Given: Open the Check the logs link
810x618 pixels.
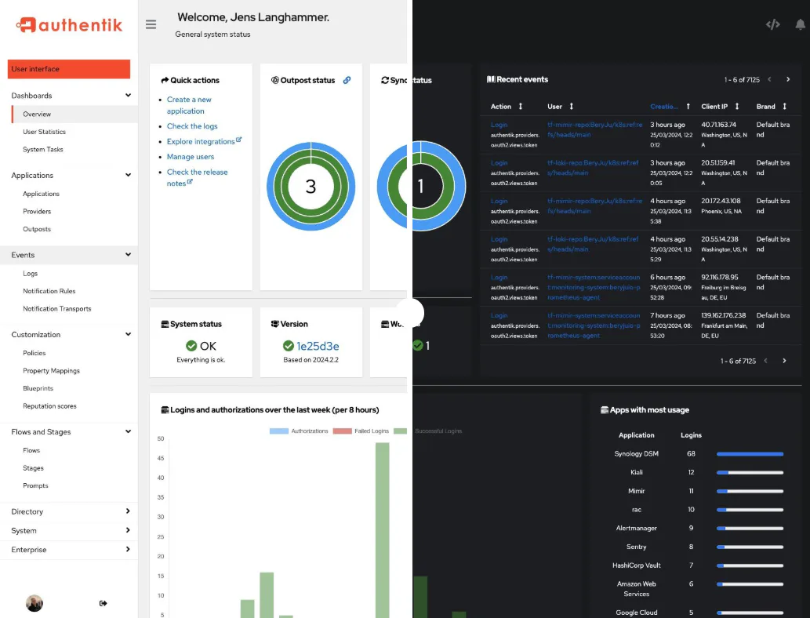Looking at the screenshot, I should (192, 126).
